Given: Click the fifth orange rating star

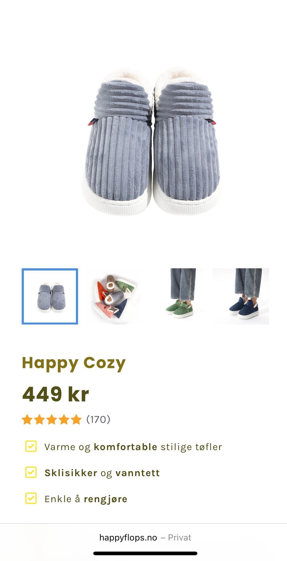Looking at the screenshot, I should (76, 420).
